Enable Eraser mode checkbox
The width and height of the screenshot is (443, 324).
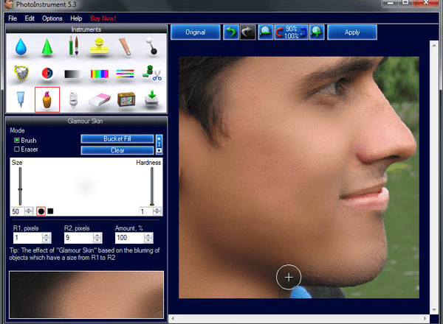click(x=17, y=149)
